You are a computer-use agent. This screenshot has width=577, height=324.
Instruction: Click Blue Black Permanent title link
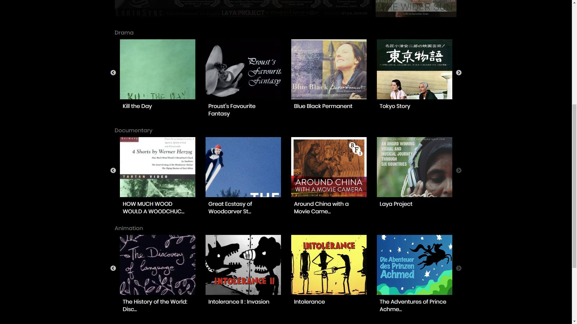[323, 106]
